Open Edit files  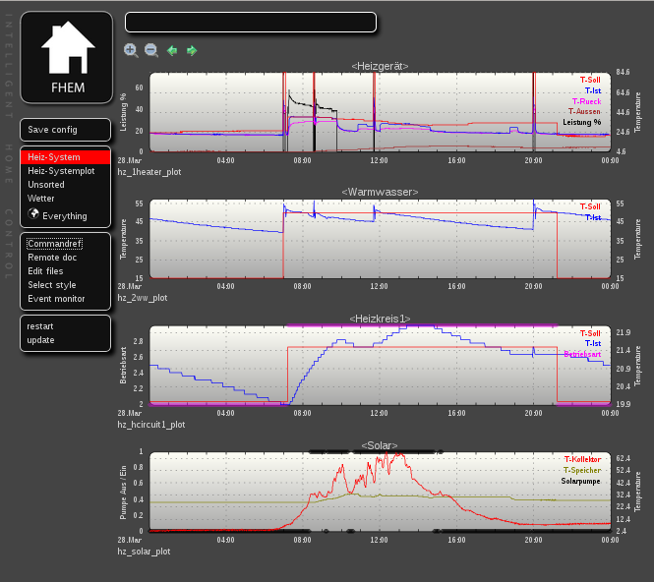(x=45, y=271)
